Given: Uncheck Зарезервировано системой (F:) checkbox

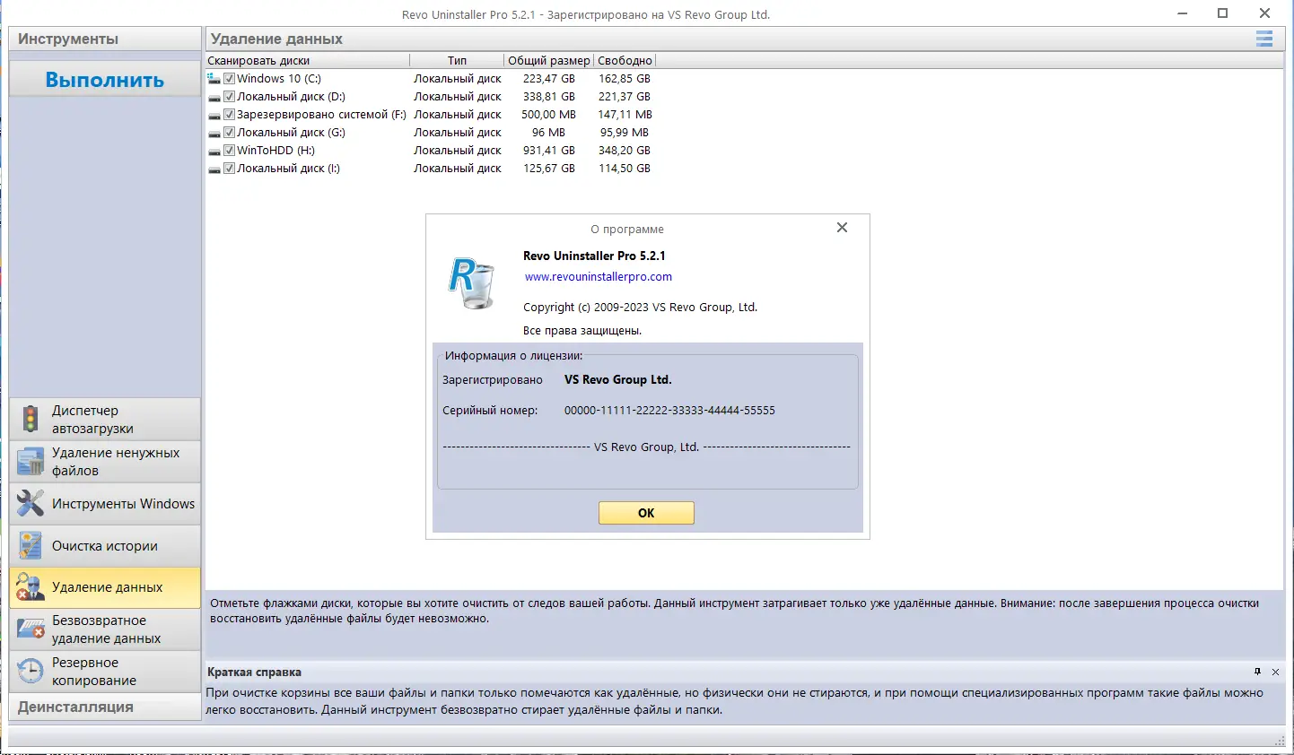Looking at the screenshot, I should tap(229, 115).
